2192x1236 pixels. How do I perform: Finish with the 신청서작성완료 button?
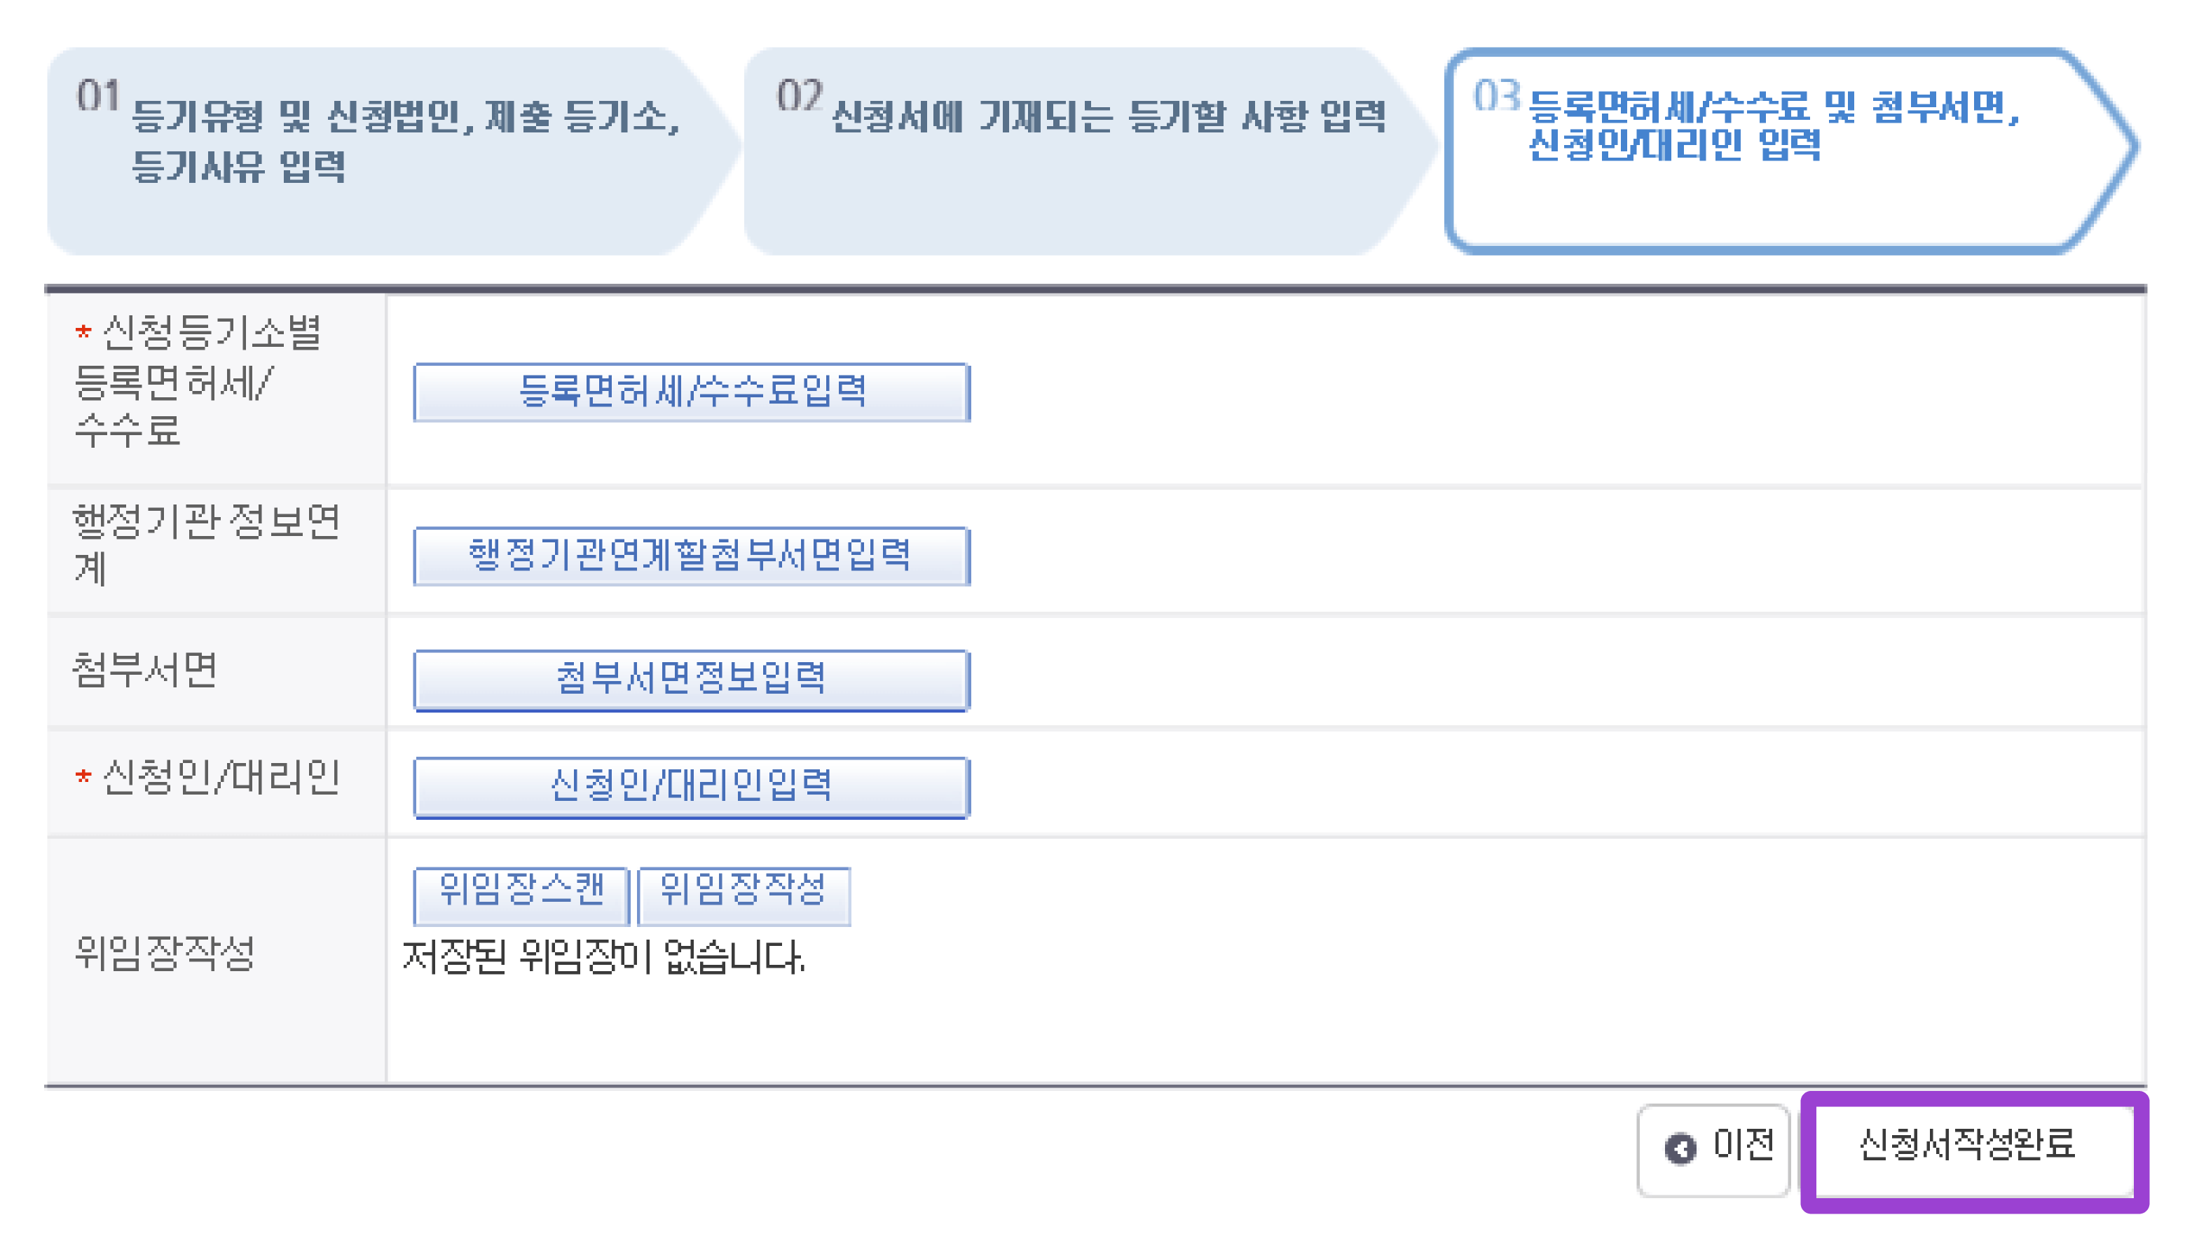click(1966, 1145)
